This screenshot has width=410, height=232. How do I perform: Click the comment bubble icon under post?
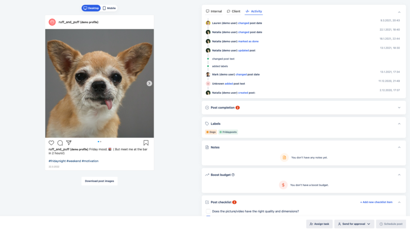point(60,143)
